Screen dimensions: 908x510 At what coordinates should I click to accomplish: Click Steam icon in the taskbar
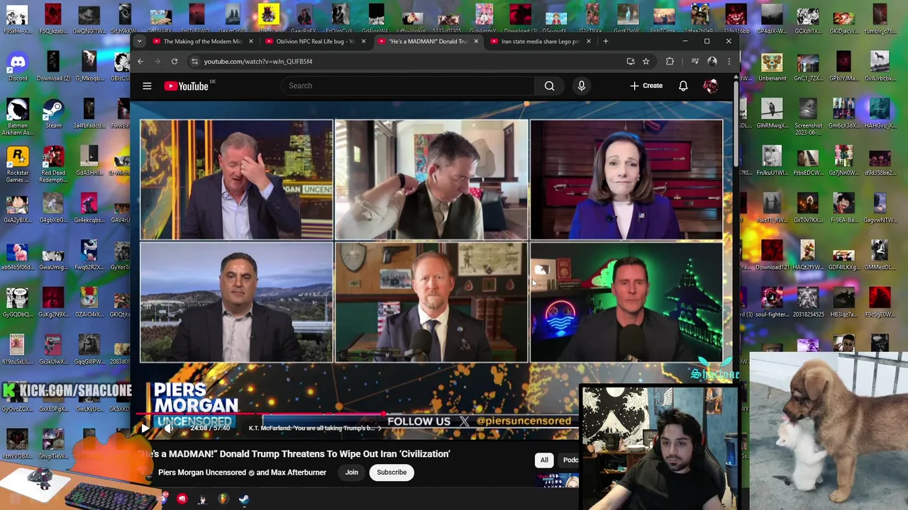click(244, 500)
